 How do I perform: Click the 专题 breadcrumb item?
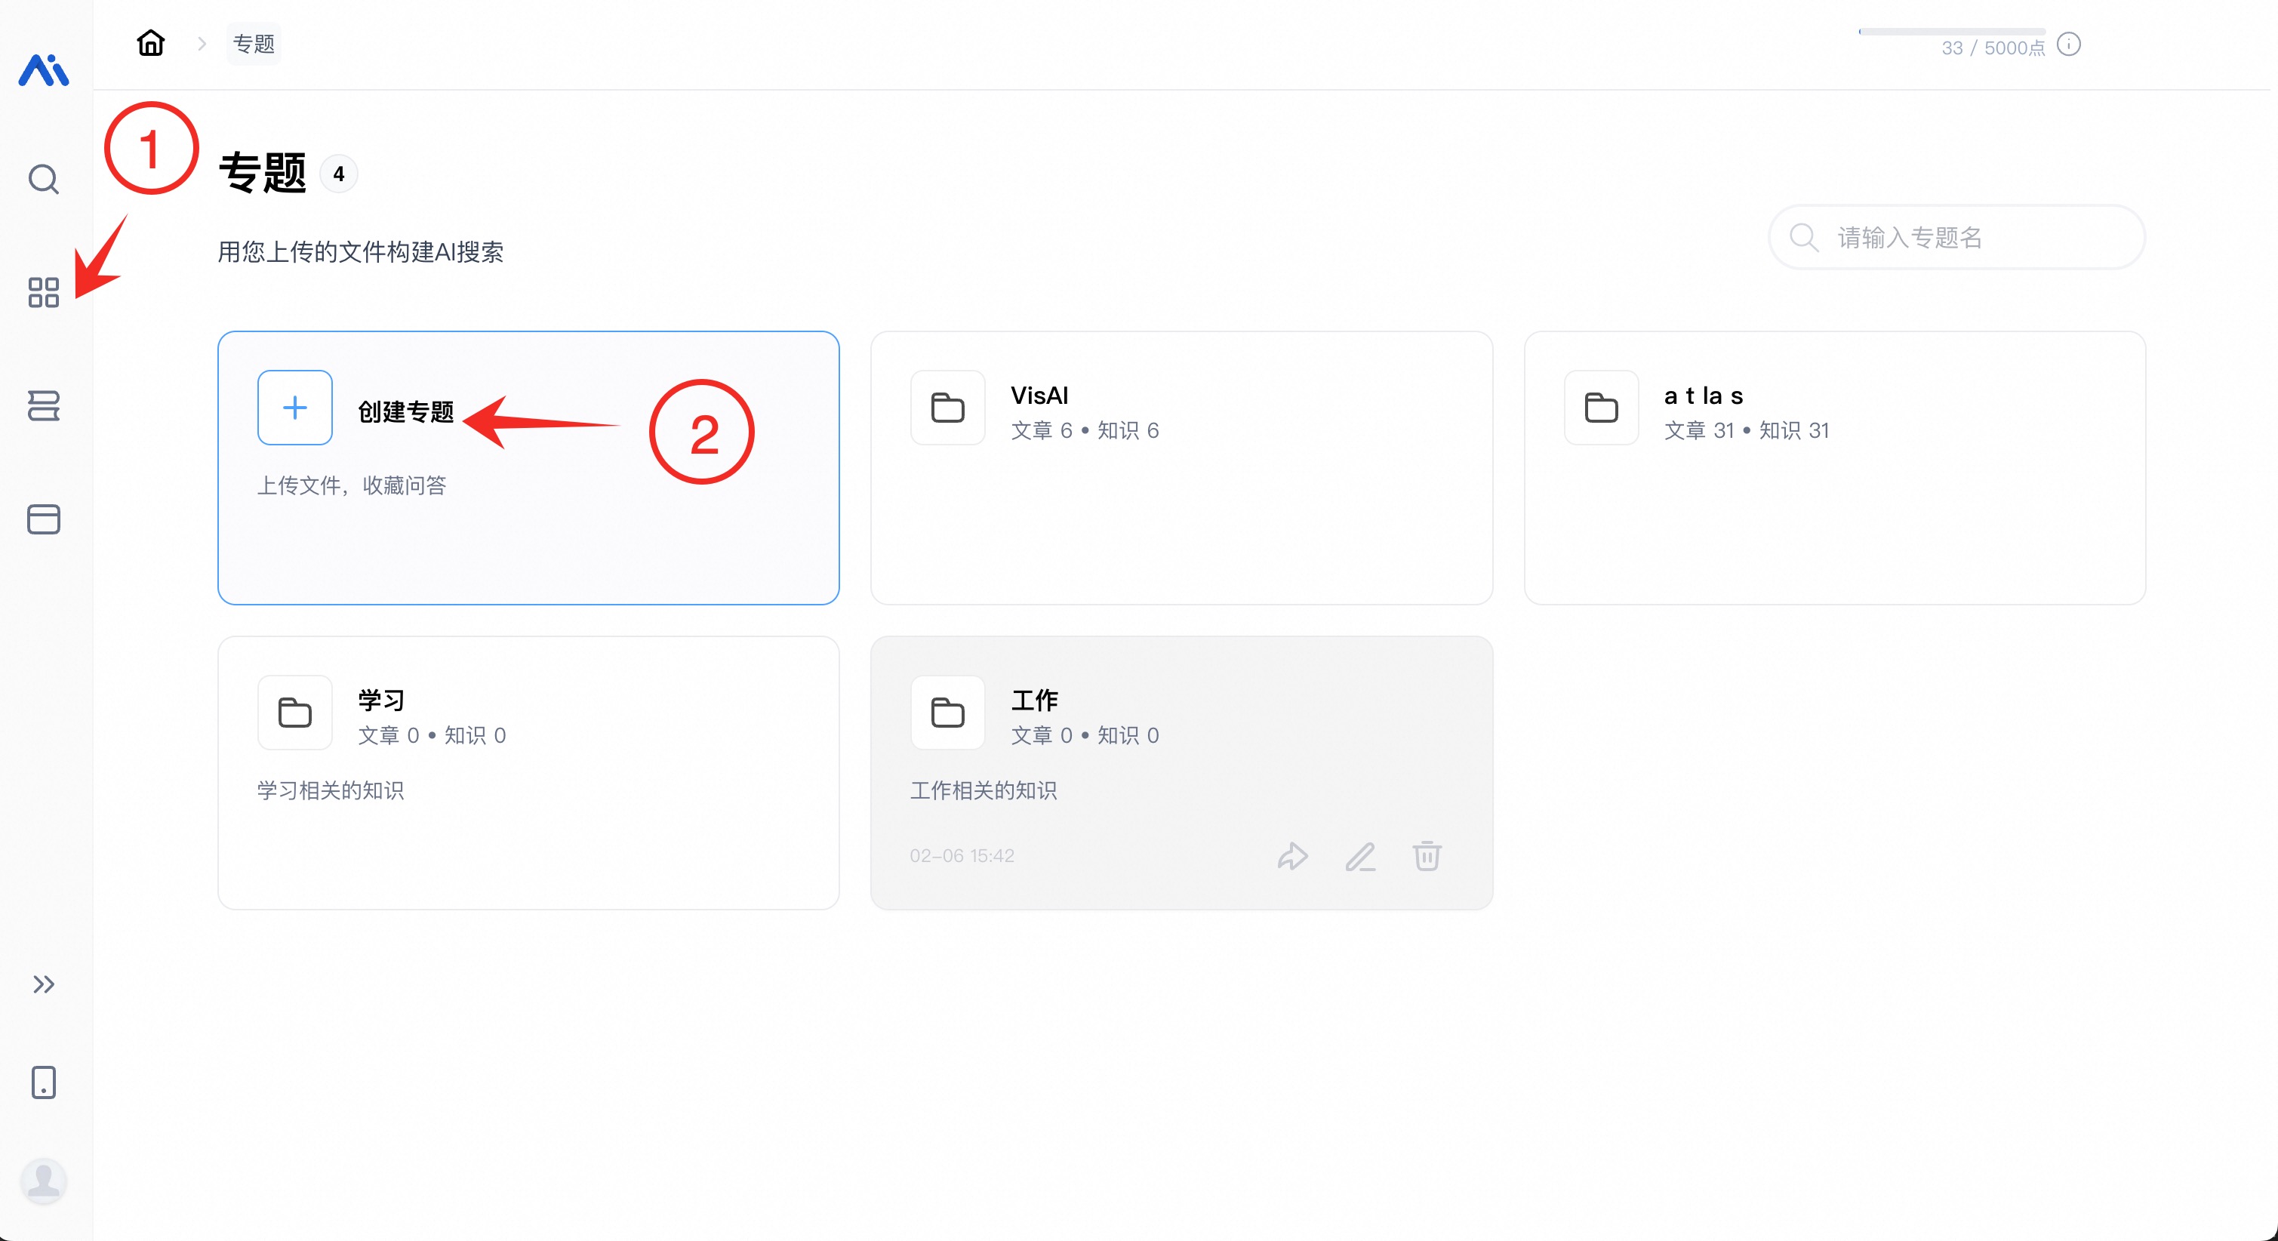[254, 45]
